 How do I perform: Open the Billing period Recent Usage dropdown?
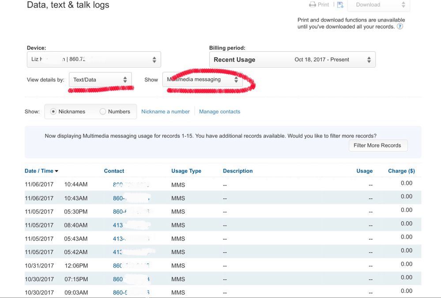[x=292, y=60]
